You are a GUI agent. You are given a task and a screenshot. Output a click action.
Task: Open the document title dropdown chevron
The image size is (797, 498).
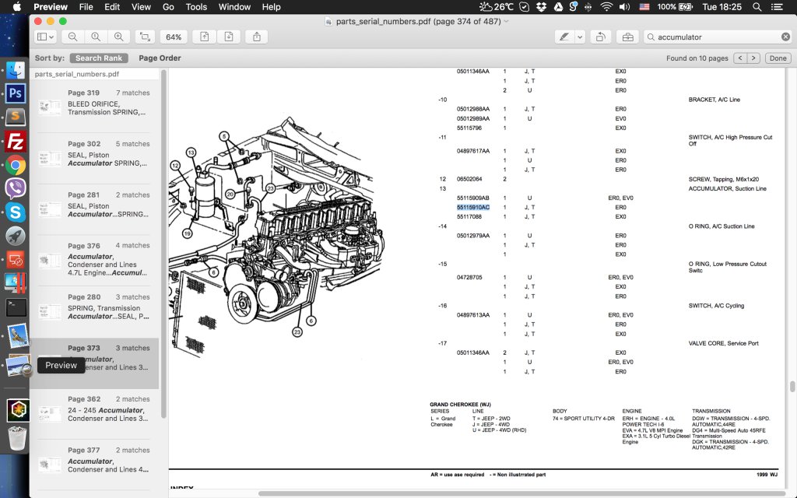(506, 21)
